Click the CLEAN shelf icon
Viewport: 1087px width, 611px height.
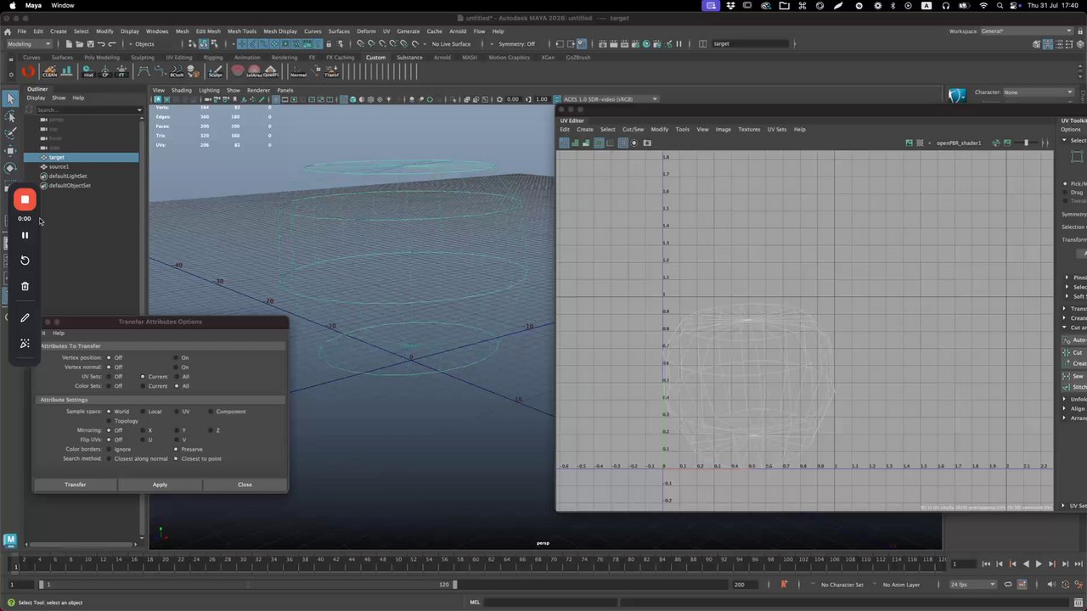(x=49, y=72)
